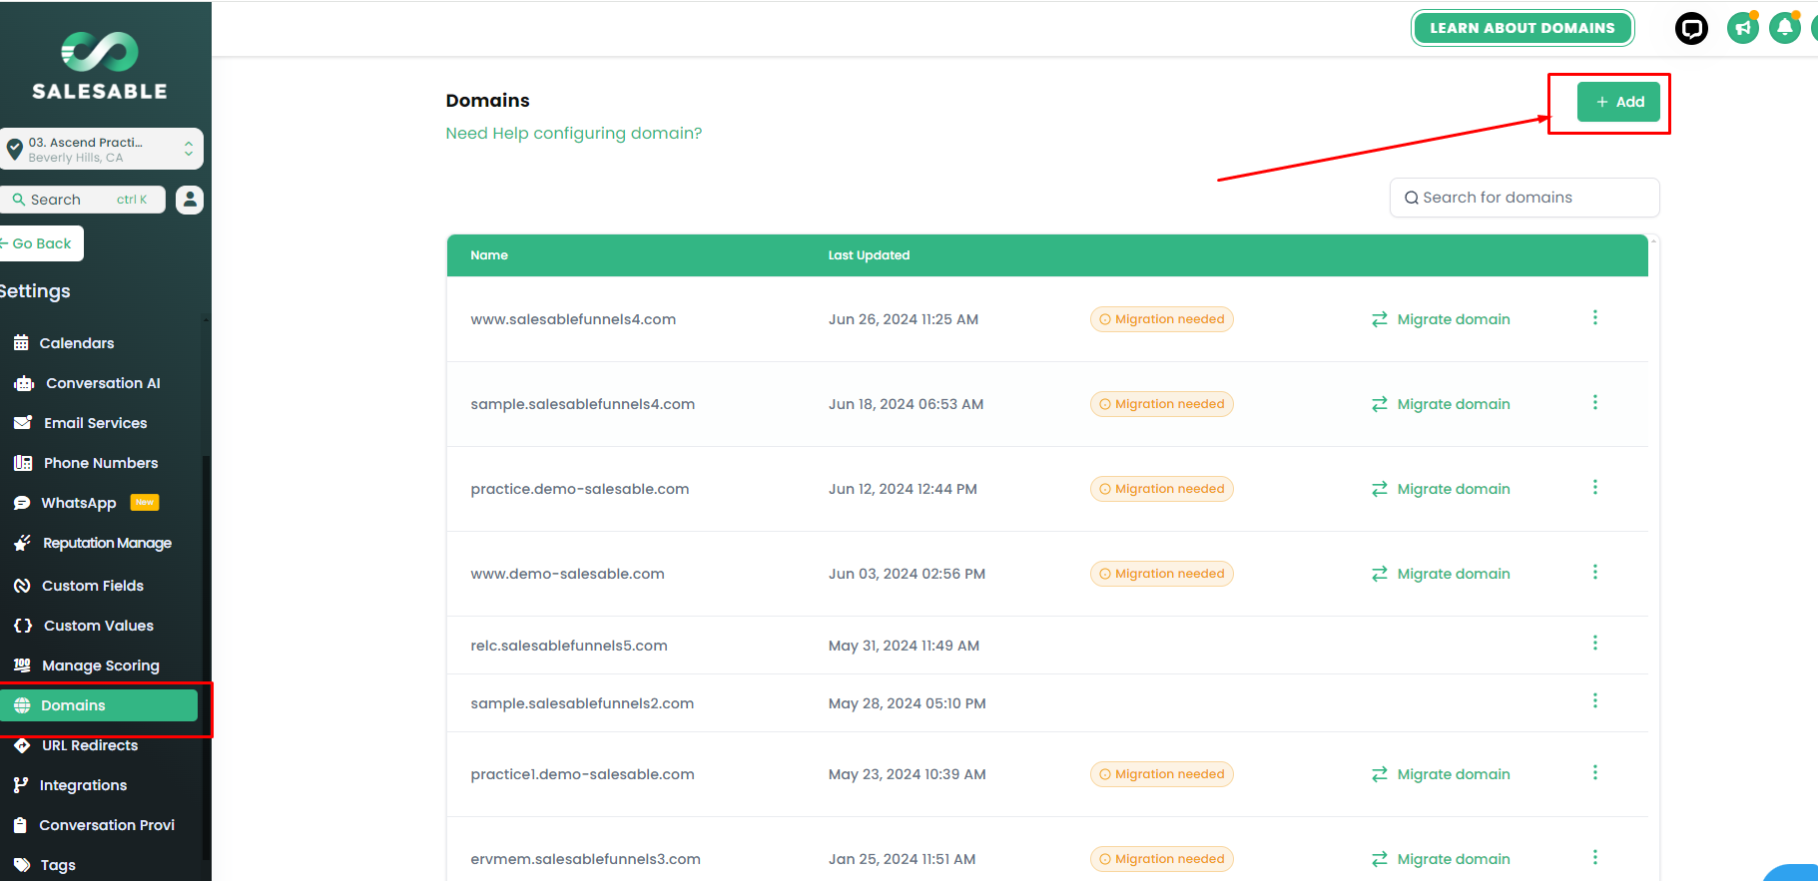This screenshot has width=1818, height=881.
Task: Open kebab menu for sample.salesablefunnels4.com
Action: point(1594,402)
